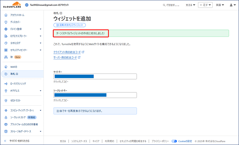Click the サイトキー field to copy
This screenshot has width=239, height=145.
pos(95,77)
